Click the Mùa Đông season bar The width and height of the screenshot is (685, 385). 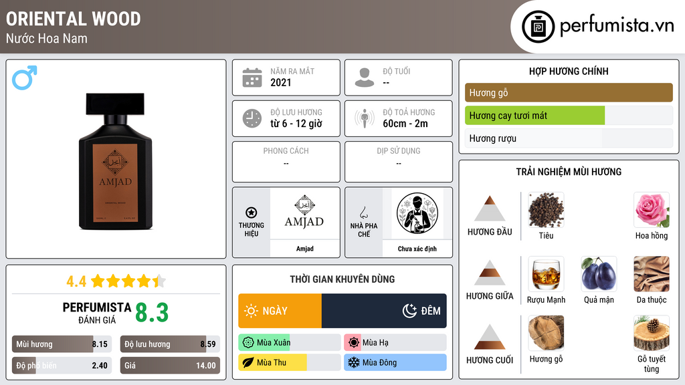point(395,362)
